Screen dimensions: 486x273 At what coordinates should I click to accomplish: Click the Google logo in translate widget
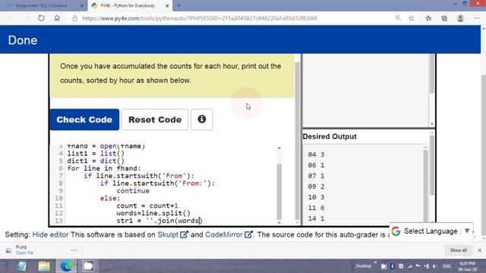click(396, 231)
